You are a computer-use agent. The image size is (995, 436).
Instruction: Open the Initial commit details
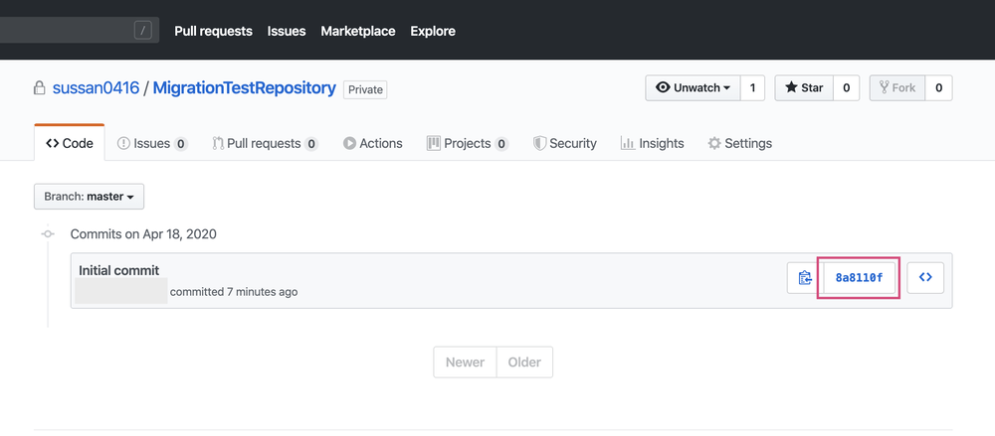tap(118, 270)
